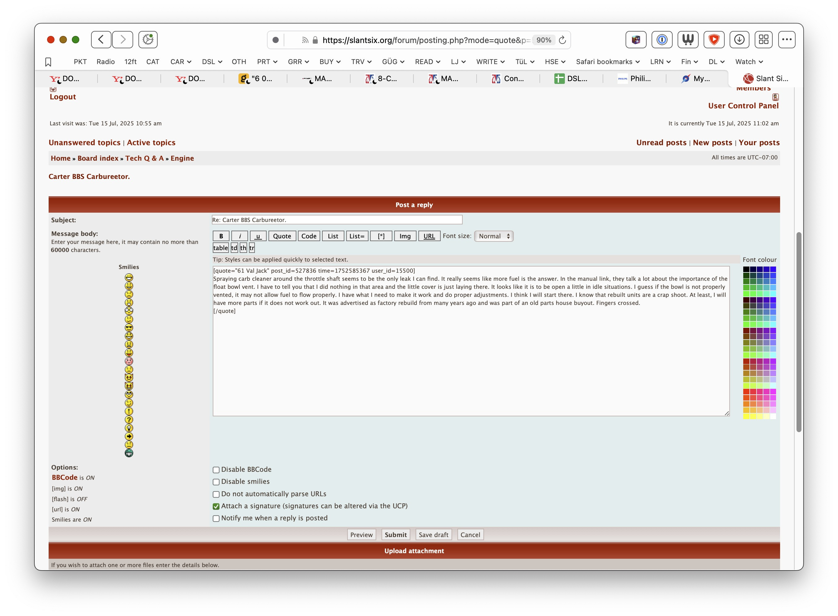Apply bold formatting with the B button
Viewport: 838px width, 616px height.
click(x=221, y=236)
